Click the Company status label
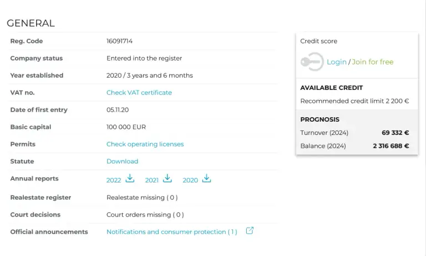Viewport: 426px width, 256px height. (x=37, y=58)
